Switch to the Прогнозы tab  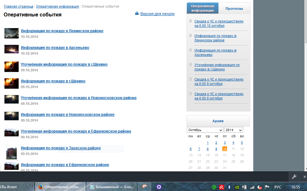click(234, 9)
